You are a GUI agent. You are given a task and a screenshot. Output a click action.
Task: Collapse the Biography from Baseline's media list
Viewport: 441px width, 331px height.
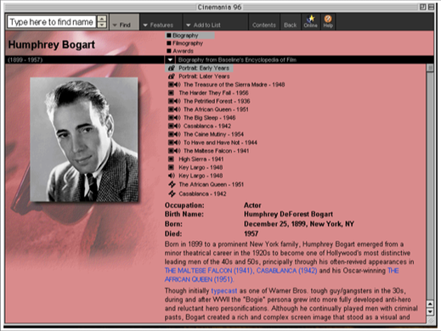coord(170,59)
